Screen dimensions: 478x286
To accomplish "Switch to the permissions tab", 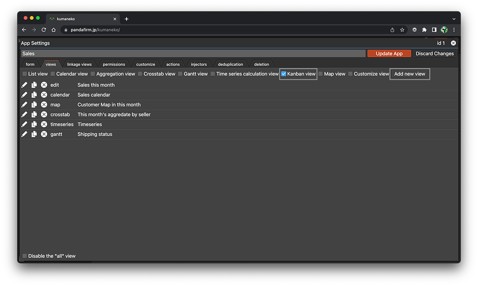I will (x=114, y=64).
